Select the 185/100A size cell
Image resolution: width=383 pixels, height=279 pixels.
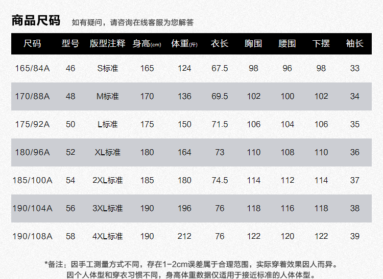tap(32, 180)
